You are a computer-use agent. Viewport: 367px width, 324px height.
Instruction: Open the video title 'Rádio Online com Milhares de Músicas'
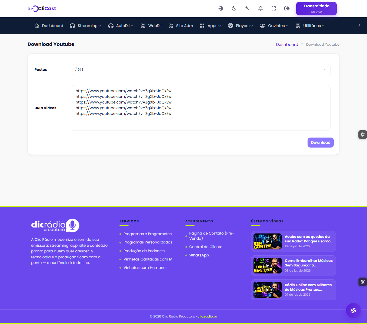(308, 287)
